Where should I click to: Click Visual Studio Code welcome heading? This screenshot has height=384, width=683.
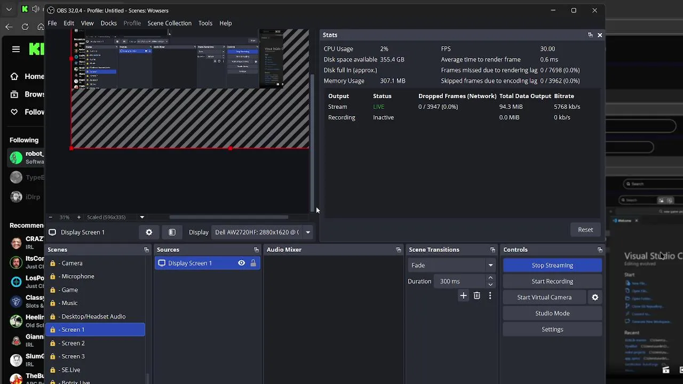click(x=653, y=256)
